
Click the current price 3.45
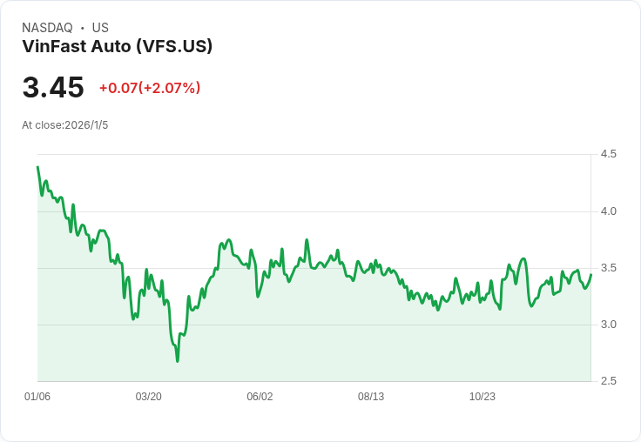(53, 88)
